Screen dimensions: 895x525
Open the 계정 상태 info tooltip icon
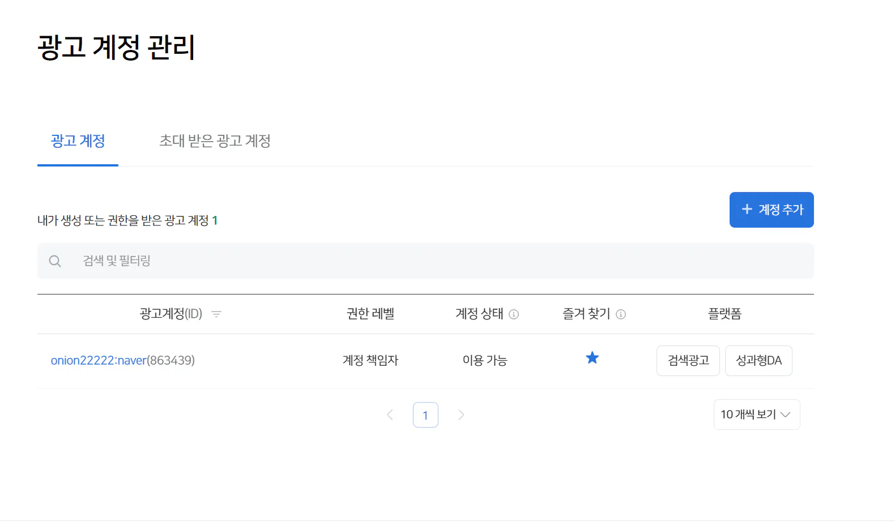pyautogui.click(x=514, y=314)
